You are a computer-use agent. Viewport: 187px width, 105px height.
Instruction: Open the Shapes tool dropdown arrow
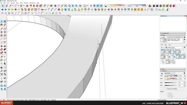(x=24, y=6)
